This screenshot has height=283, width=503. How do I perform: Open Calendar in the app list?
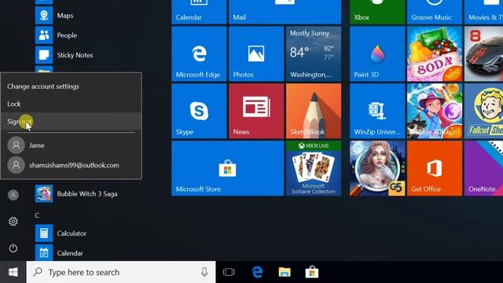(x=60, y=253)
